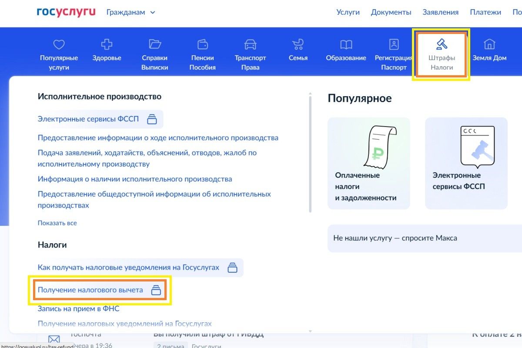Click the stack icon beside Как получать налоговые уведомления
Image resolution: width=522 pixels, height=348 pixels.
point(233,268)
